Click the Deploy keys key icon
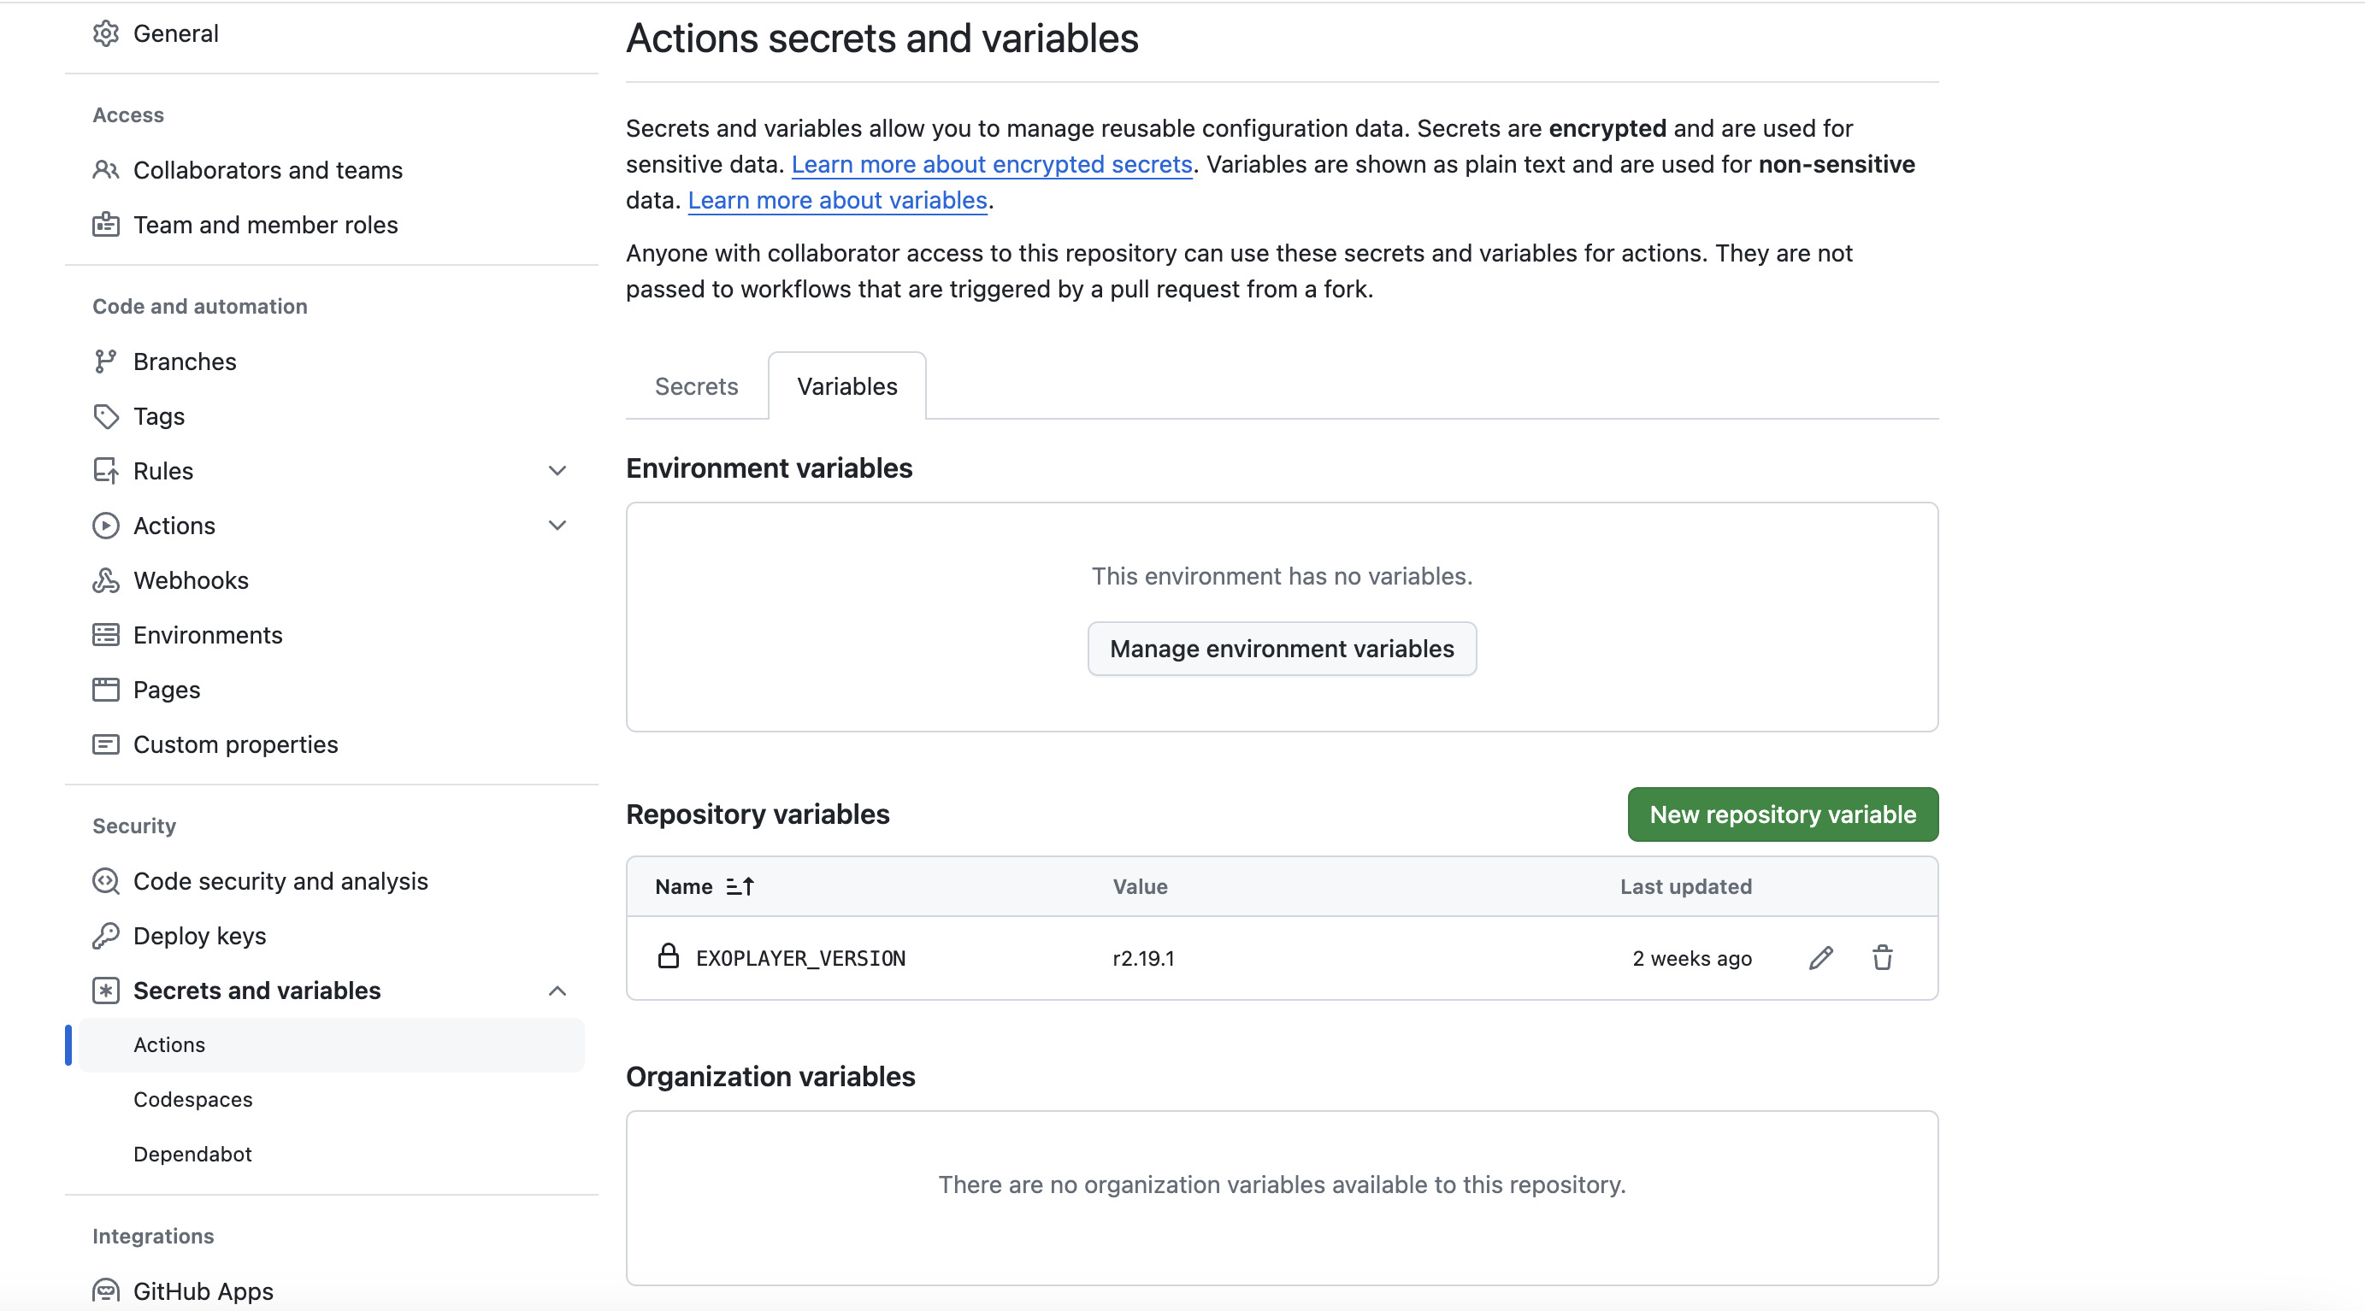The height and width of the screenshot is (1311, 2365). pyautogui.click(x=105, y=936)
